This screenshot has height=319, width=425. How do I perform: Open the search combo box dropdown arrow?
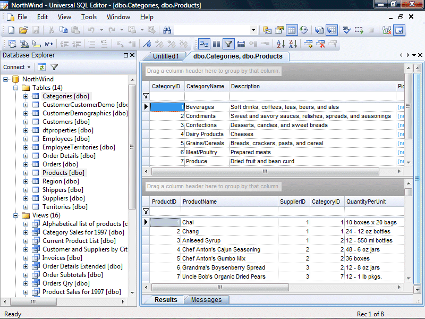point(253,30)
